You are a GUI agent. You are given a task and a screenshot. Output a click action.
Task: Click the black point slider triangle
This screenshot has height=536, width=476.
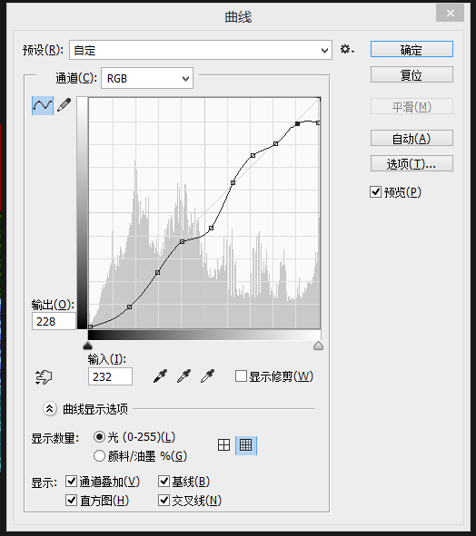click(88, 346)
